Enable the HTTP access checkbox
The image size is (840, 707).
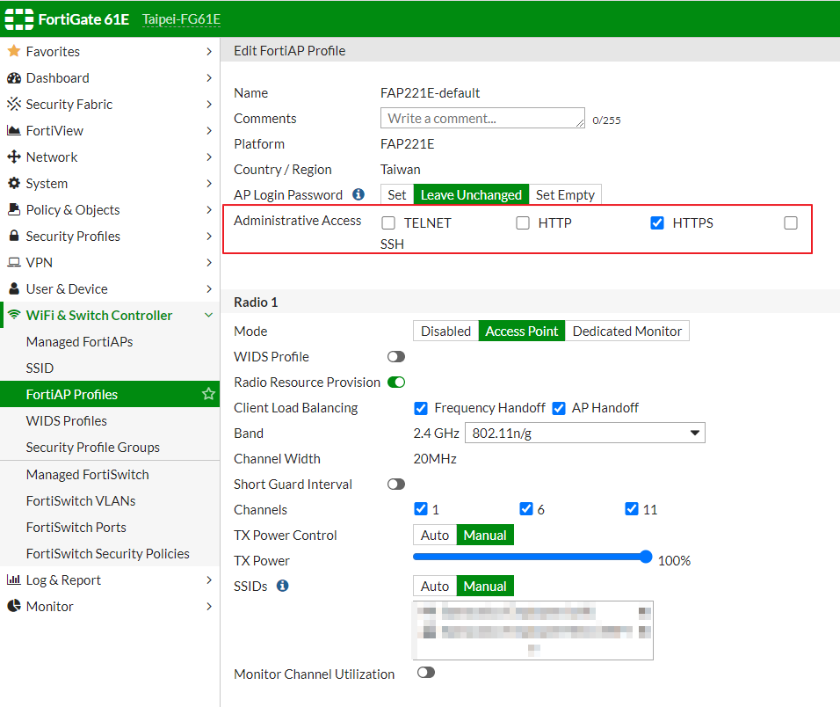(523, 223)
